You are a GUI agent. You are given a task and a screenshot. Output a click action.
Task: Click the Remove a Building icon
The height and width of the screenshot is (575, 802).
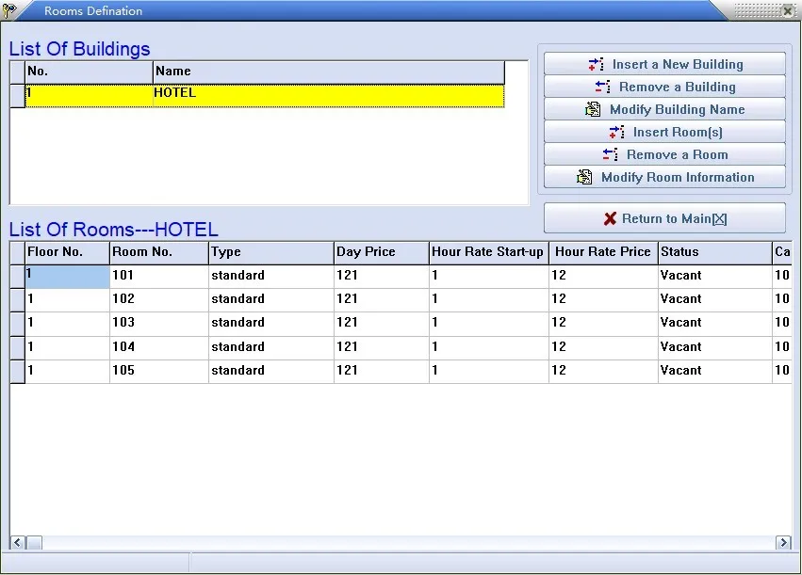pyautogui.click(x=603, y=87)
